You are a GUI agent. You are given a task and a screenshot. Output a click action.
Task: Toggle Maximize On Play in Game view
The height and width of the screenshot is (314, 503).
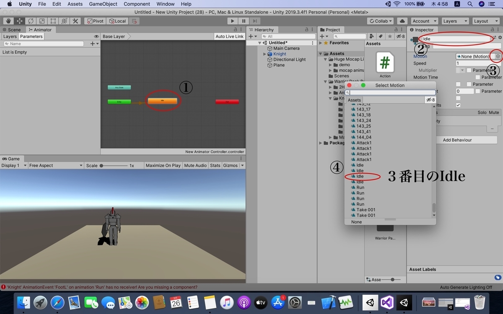click(x=163, y=165)
